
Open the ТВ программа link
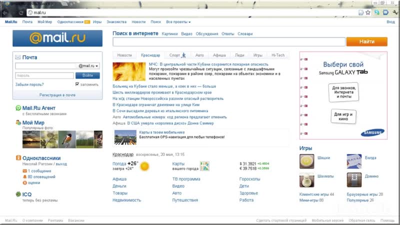186,179
